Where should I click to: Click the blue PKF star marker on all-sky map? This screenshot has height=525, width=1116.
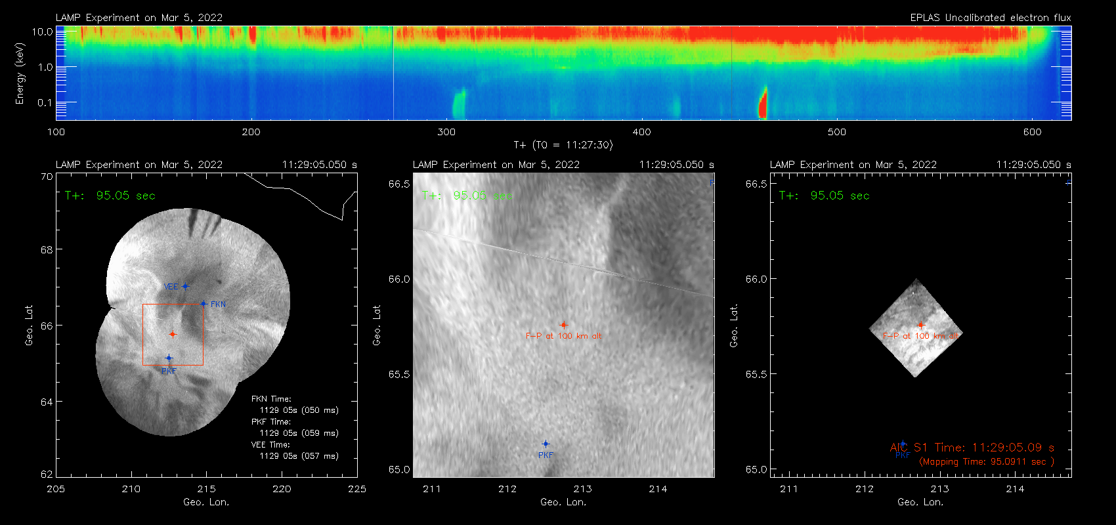tap(169, 358)
